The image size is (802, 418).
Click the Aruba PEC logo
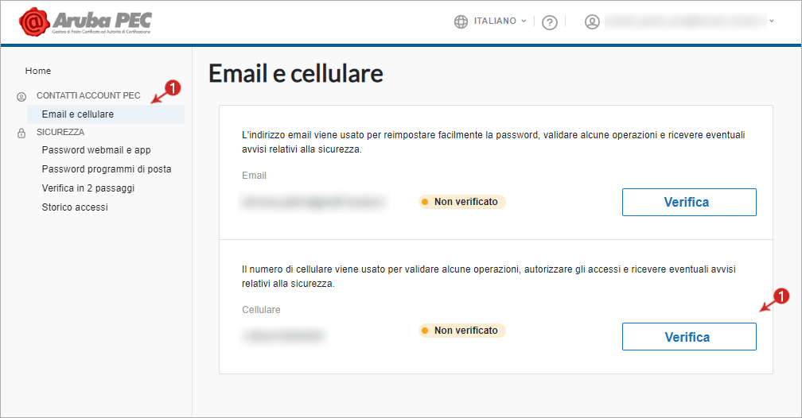(85, 22)
